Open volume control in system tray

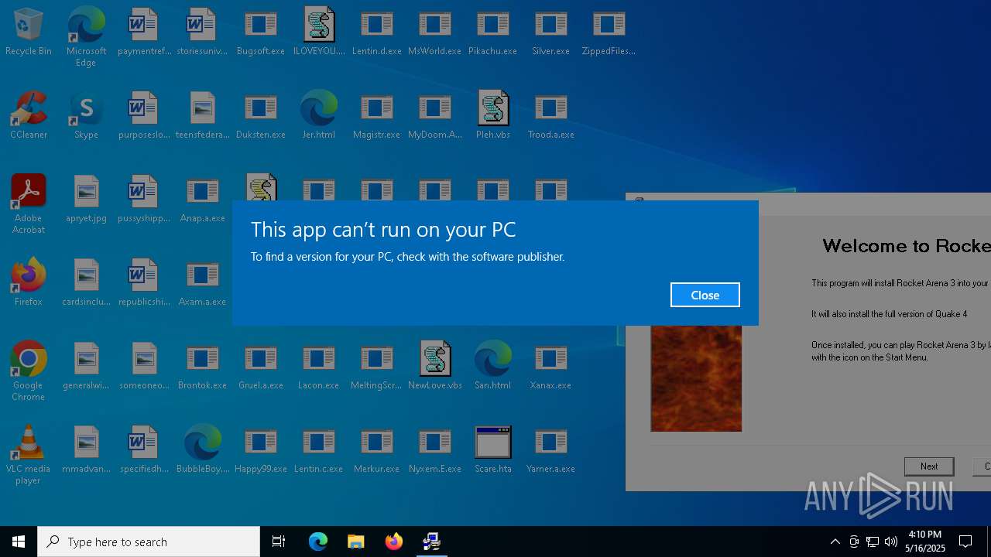891,542
